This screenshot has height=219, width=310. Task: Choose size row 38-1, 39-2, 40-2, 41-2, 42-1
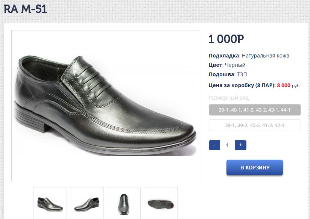click(255, 125)
